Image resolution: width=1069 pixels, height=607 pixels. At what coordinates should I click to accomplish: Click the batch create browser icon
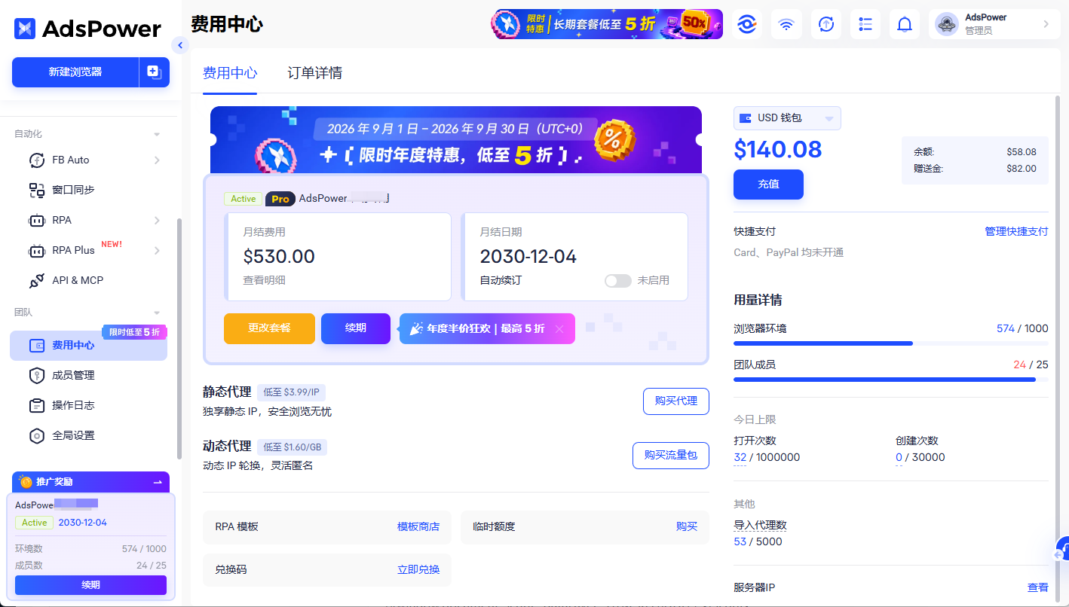[x=154, y=72]
